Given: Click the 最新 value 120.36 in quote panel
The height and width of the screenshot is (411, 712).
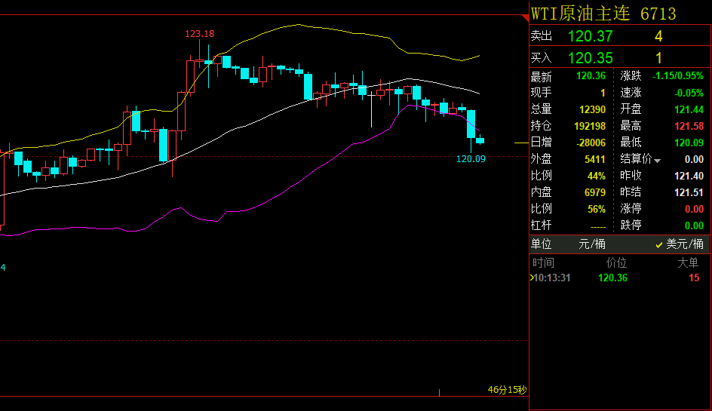Looking at the screenshot, I should point(591,76).
